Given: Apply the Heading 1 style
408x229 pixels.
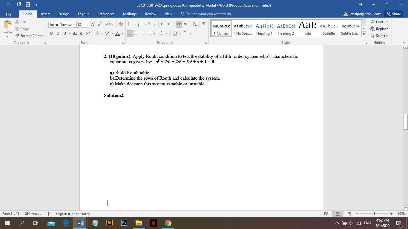Looking at the screenshot, I should coord(264,28).
